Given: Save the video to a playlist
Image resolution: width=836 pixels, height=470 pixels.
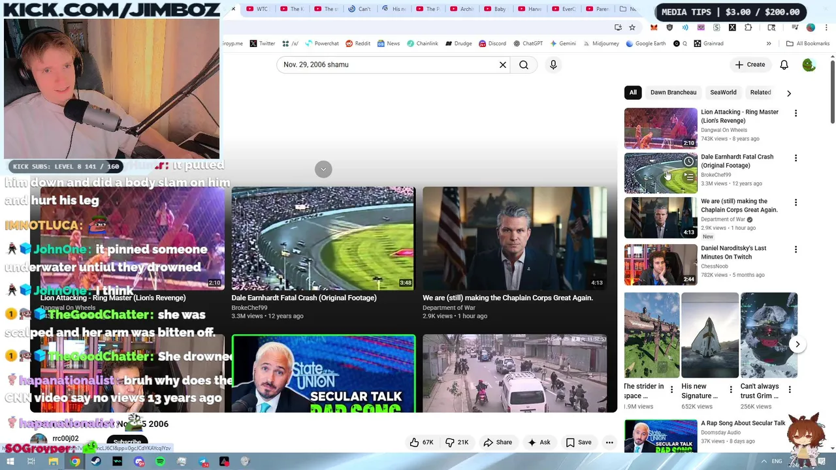Looking at the screenshot, I should (579, 443).
